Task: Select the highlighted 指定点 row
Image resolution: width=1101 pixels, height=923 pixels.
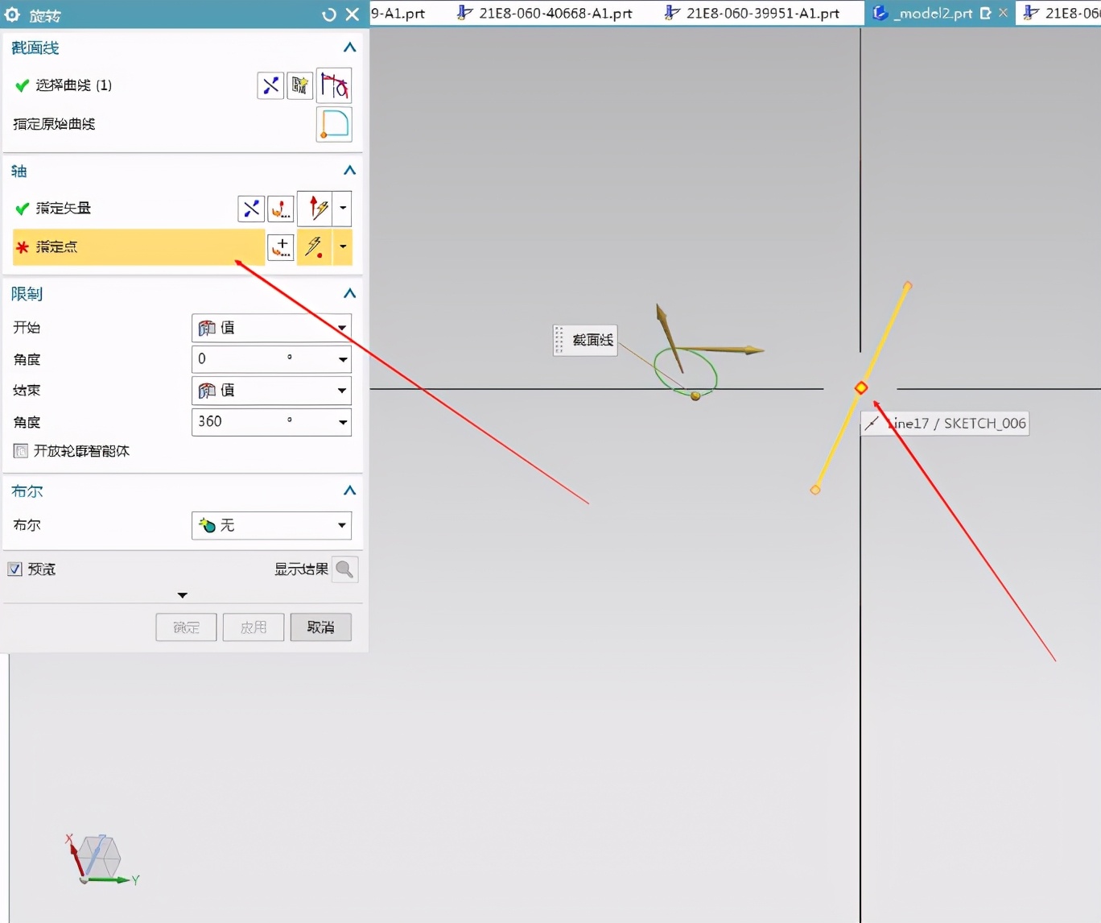Action: (x=138, y=247)
